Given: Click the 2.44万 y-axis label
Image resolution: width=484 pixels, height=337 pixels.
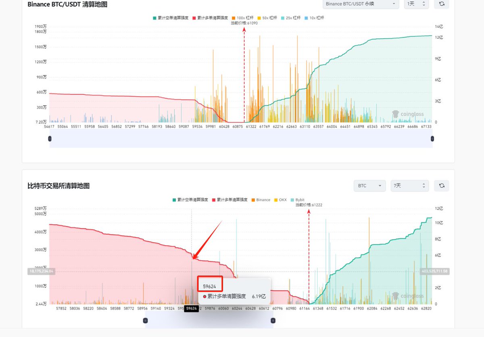Looking at the screenshot, I should click(42, 304).
